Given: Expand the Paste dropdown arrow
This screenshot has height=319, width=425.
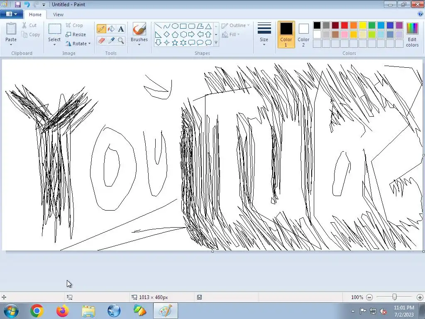Looking at the screenshot, I should 11,45.
